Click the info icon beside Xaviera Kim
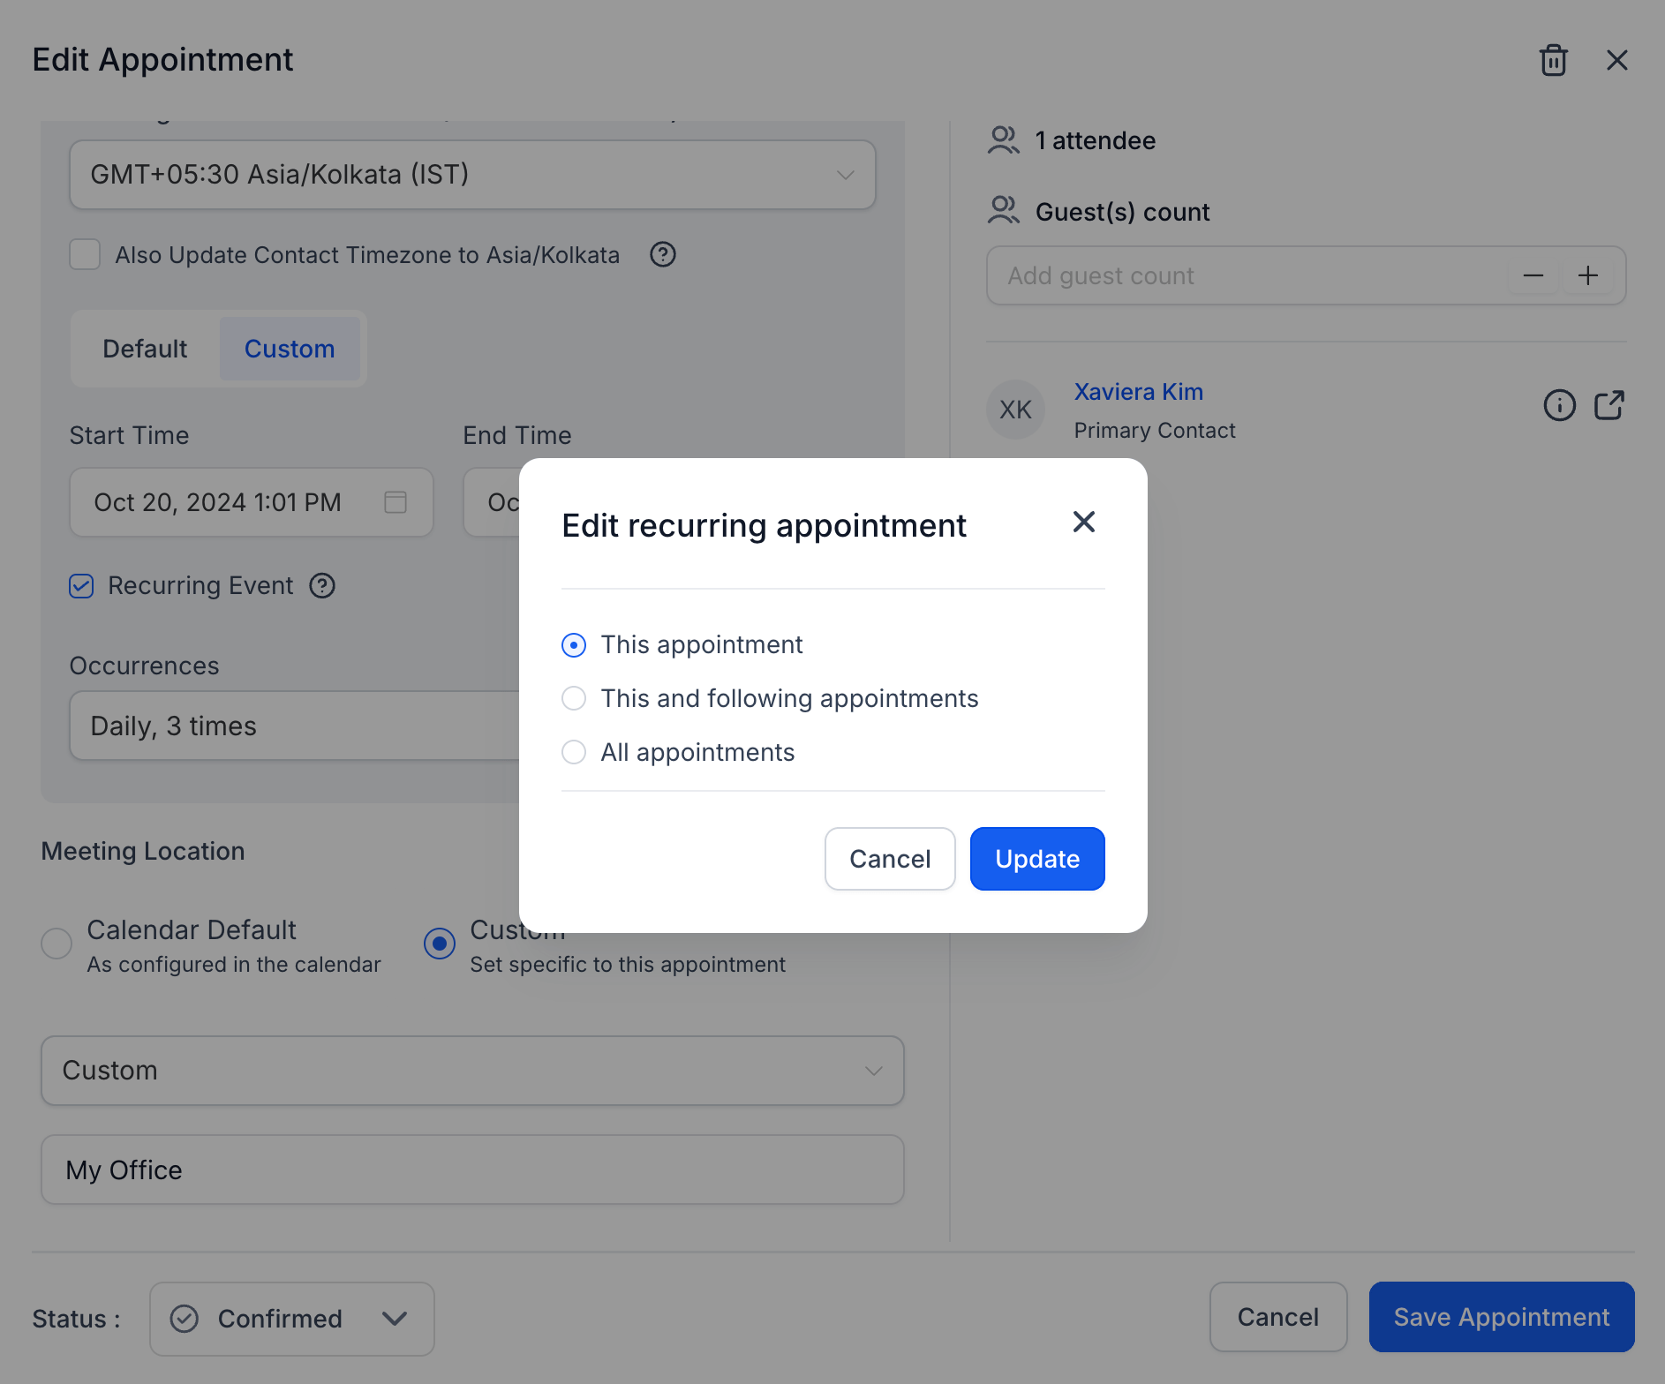 [x=1559, y=405]
